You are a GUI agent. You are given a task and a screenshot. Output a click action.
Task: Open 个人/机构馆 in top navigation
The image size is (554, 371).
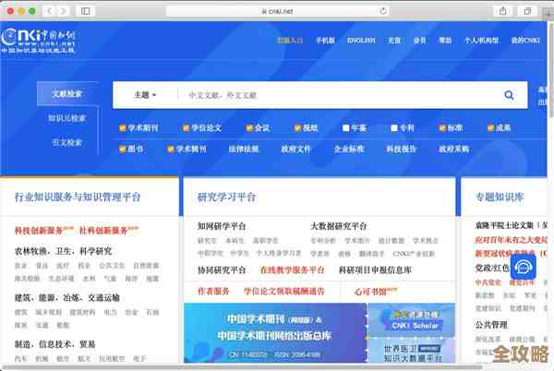click(481, 41)
